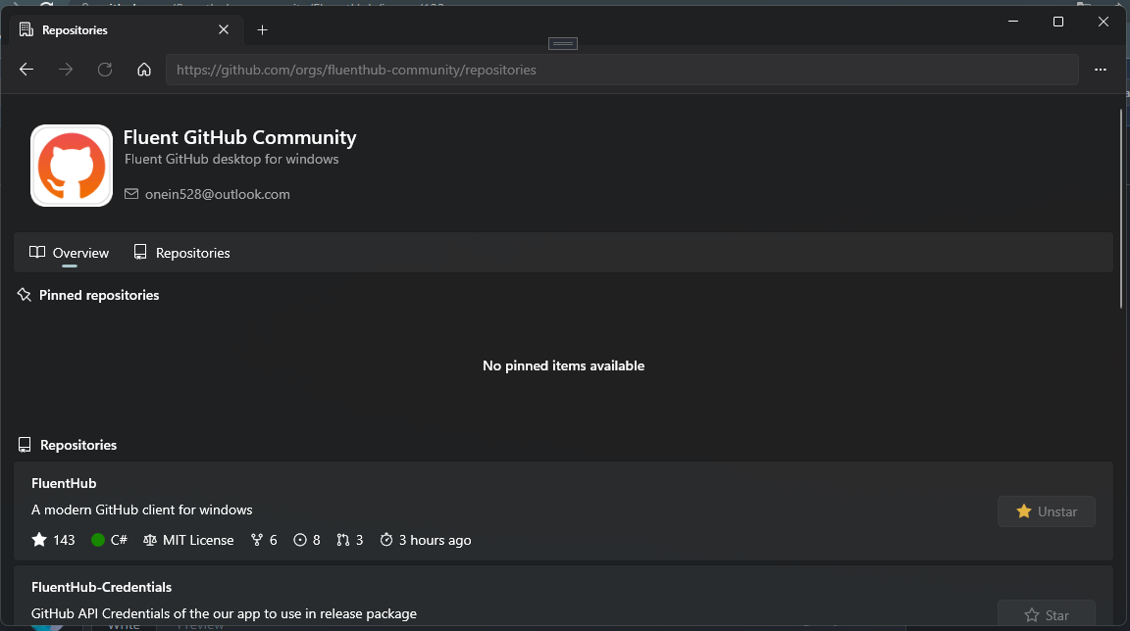Switch to the Overview tab

click(x=69, y=253)
